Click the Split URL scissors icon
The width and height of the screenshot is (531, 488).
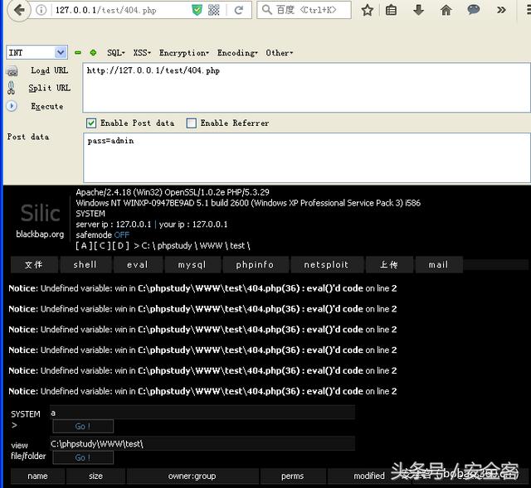11,88
